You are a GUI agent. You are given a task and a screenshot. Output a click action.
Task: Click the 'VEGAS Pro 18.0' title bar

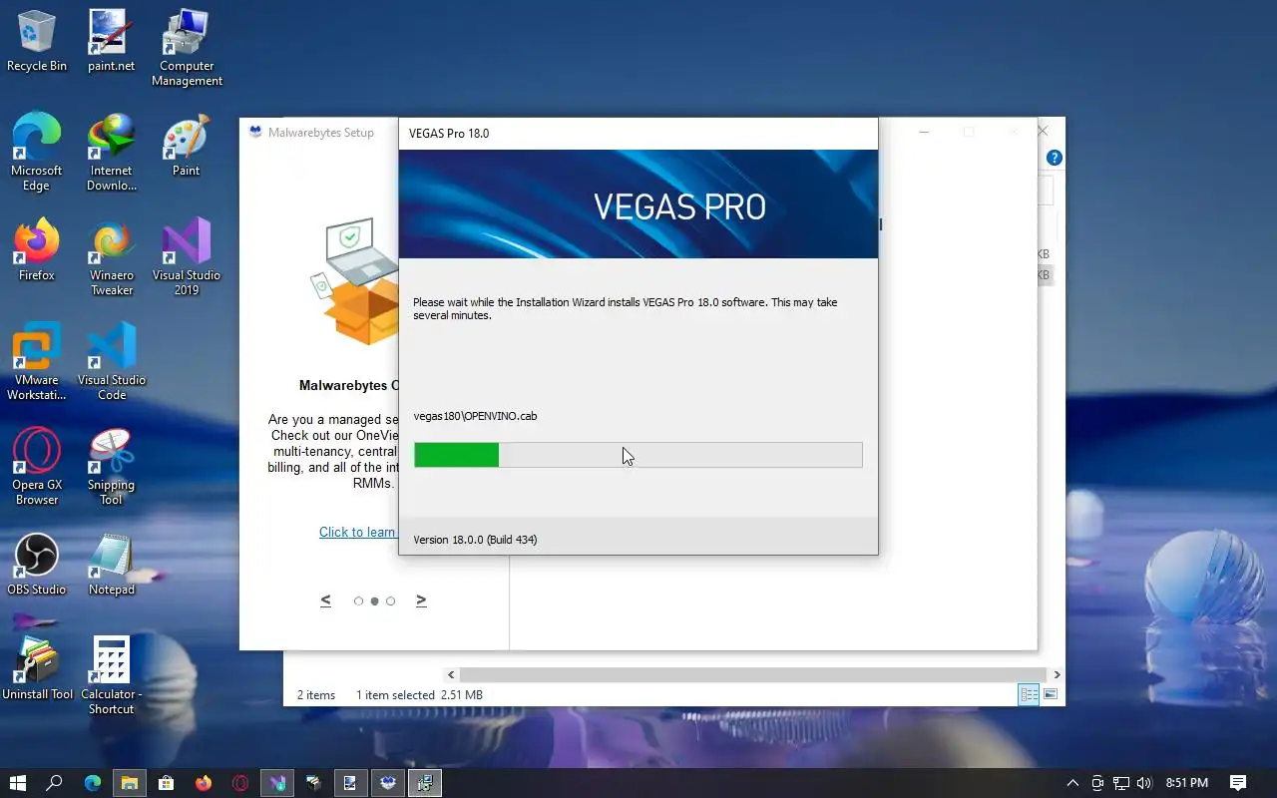[638, 134]
